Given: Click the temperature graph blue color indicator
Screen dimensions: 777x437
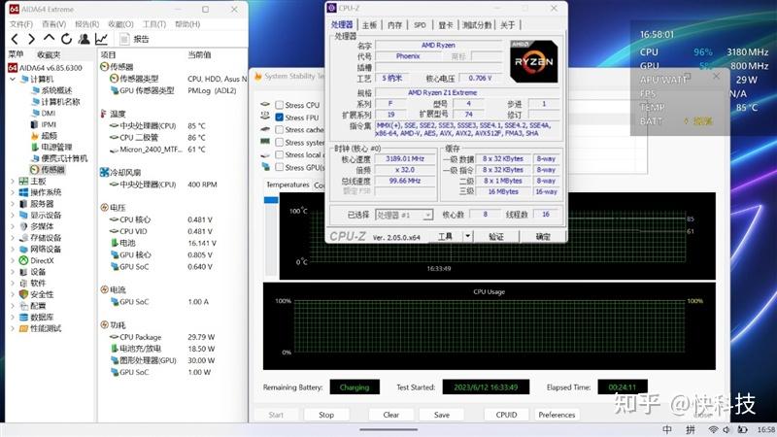Looking at the screenshot, I should coord(271,200).
